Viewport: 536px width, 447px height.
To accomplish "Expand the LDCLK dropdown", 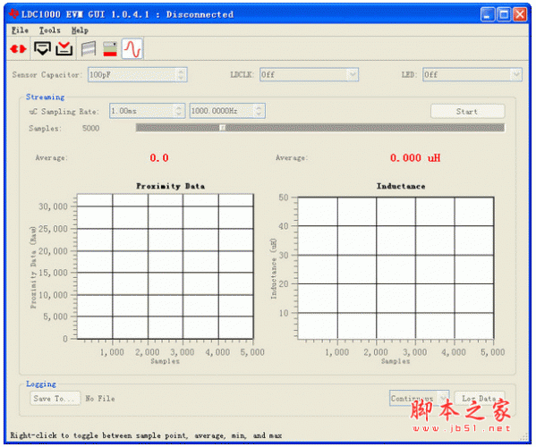I will tap(352, 74).
